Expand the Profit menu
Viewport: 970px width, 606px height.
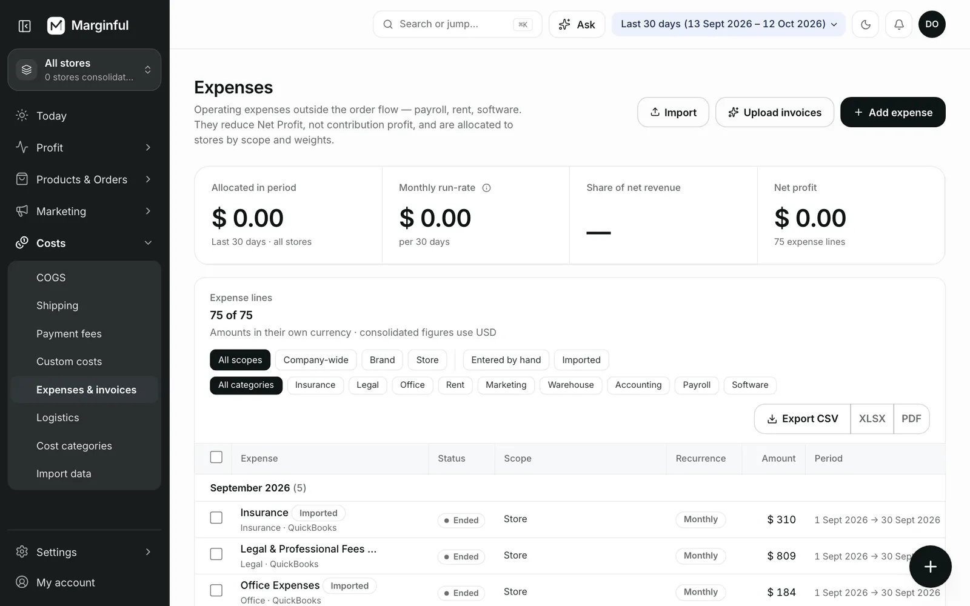pos(84,147)
